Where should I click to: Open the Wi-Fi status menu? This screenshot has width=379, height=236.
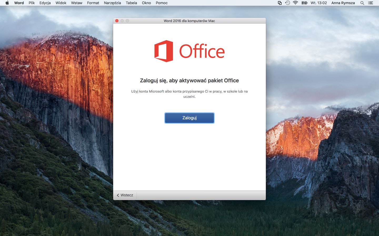coord(295,3)
